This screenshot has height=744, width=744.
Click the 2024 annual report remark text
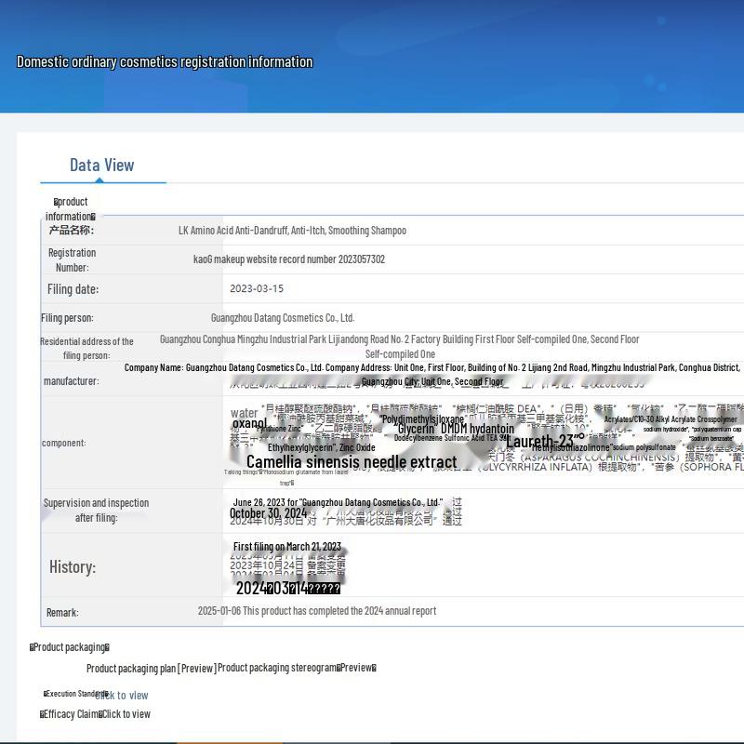316,611
